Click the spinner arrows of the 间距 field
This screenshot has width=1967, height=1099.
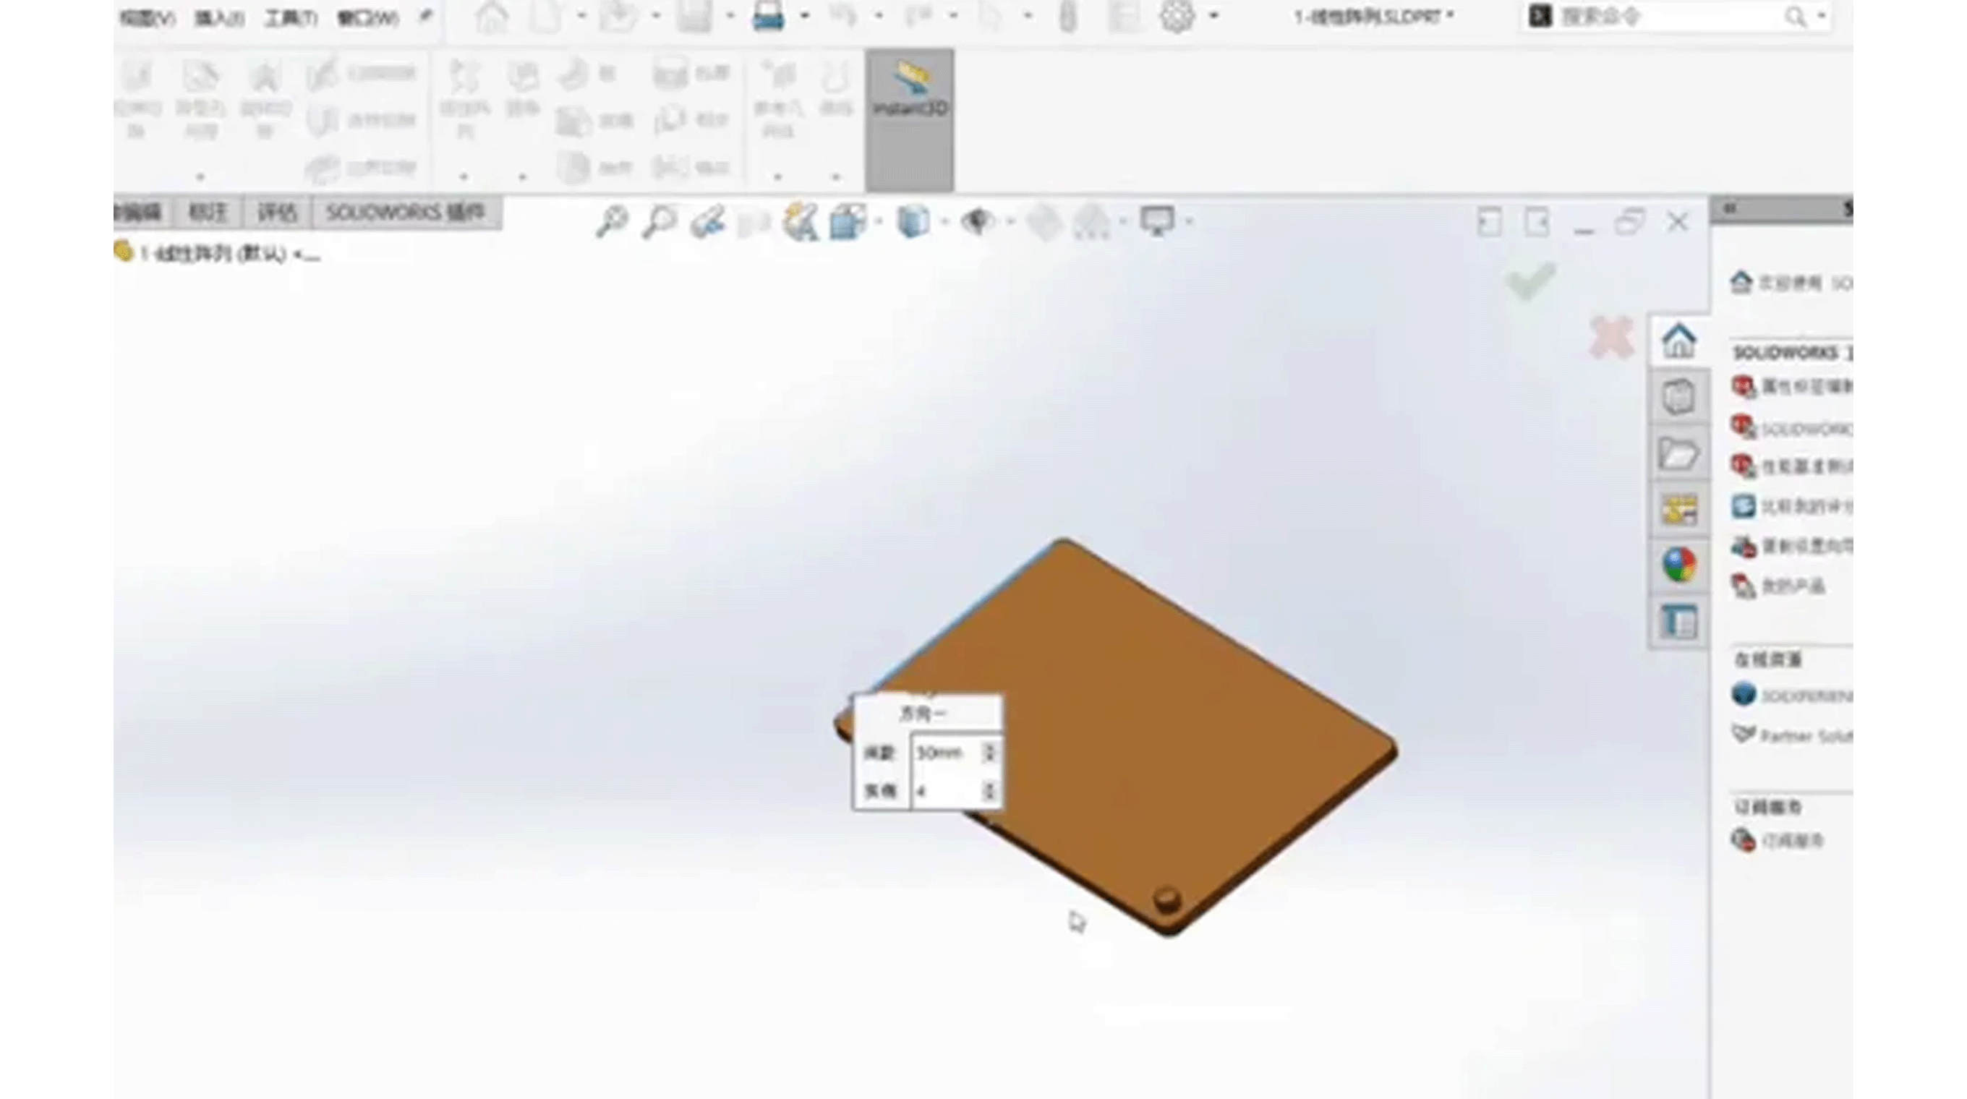point(989,753)
